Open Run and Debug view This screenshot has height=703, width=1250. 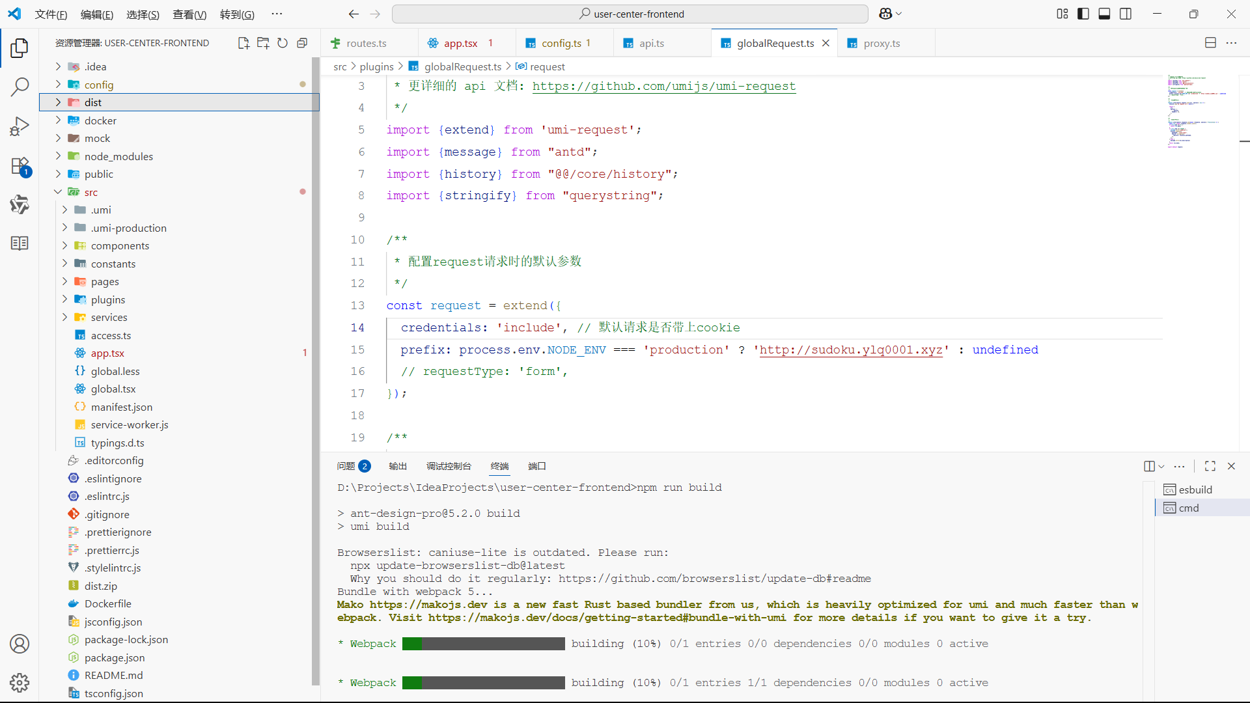pyautogui.click(x=20, y=126)
